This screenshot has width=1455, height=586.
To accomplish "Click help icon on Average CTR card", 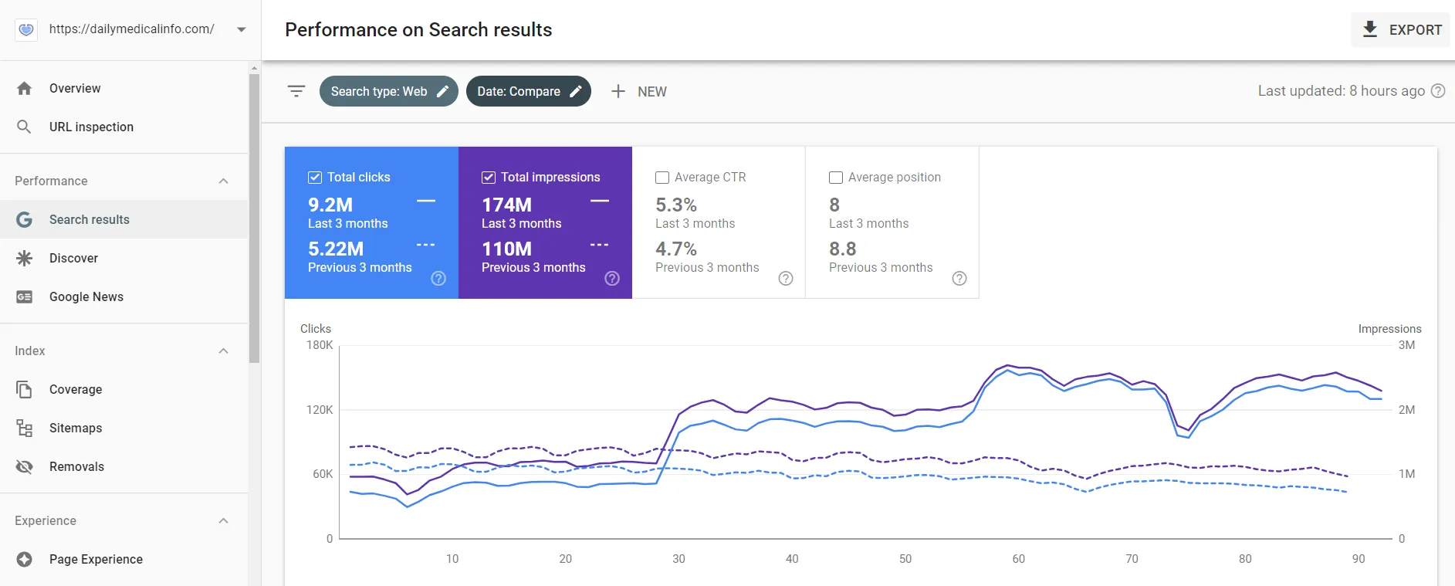I will coord(786,279).
